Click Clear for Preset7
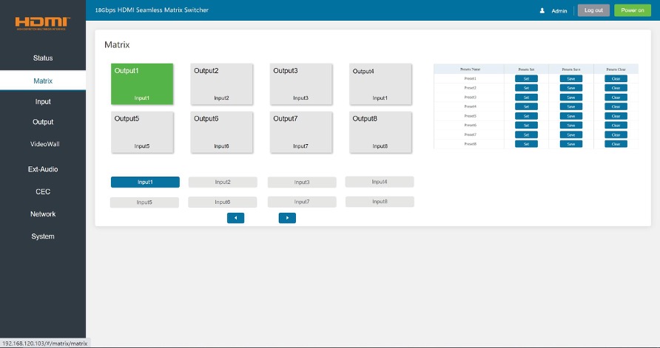 [x=616, y=134]
